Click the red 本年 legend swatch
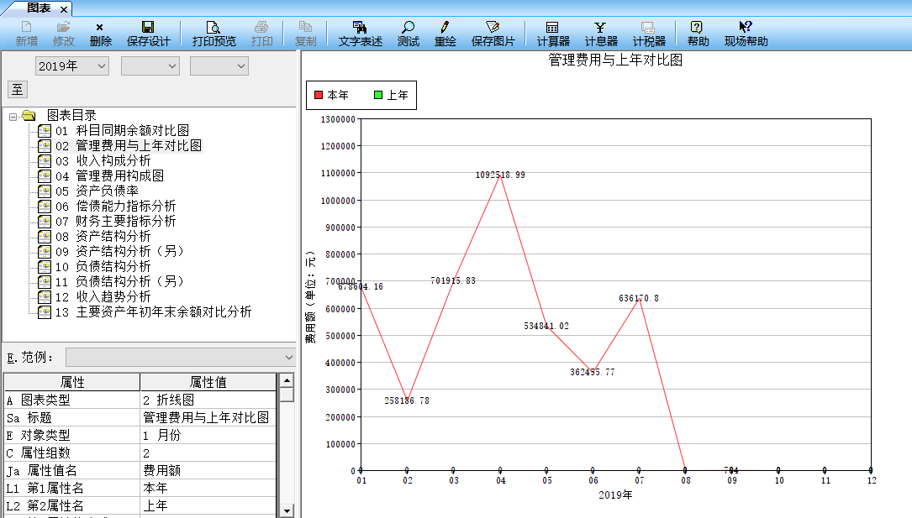The height and width of the screenshot is (518, 912). [318, 96]
